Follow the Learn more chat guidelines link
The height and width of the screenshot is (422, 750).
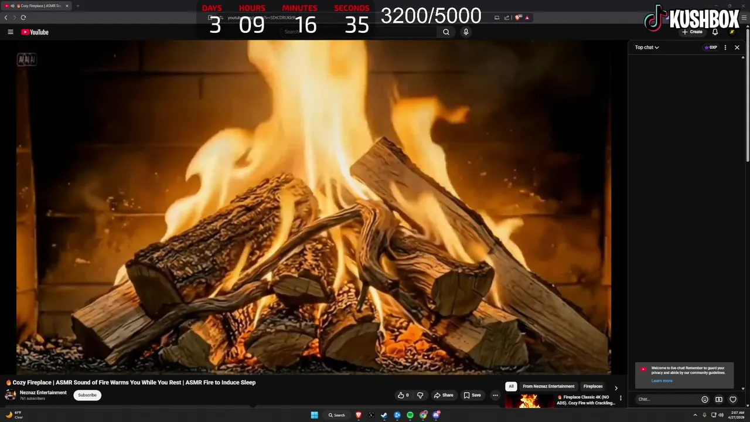(662, 381)
